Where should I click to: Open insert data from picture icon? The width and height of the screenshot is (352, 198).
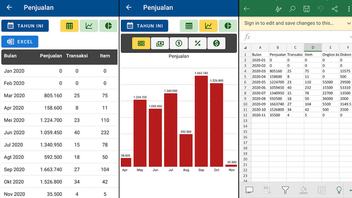[322, 190]
